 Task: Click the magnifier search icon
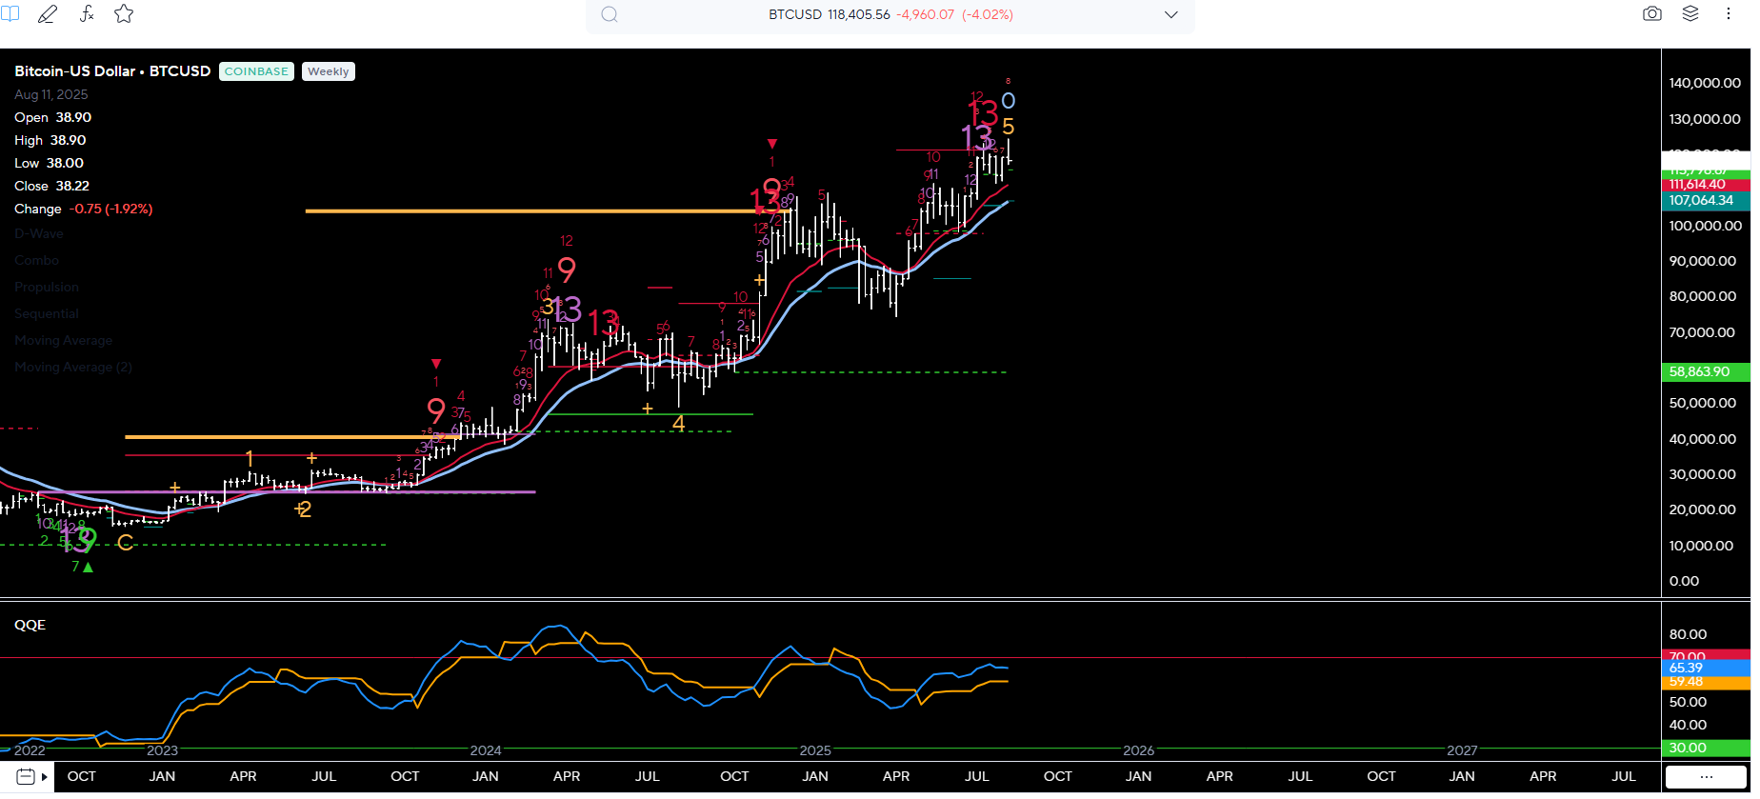pyautogui.click(x=610, y=15)
